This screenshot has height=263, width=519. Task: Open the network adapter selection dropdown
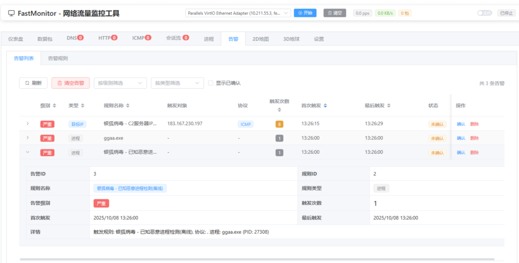coord(238,13)
